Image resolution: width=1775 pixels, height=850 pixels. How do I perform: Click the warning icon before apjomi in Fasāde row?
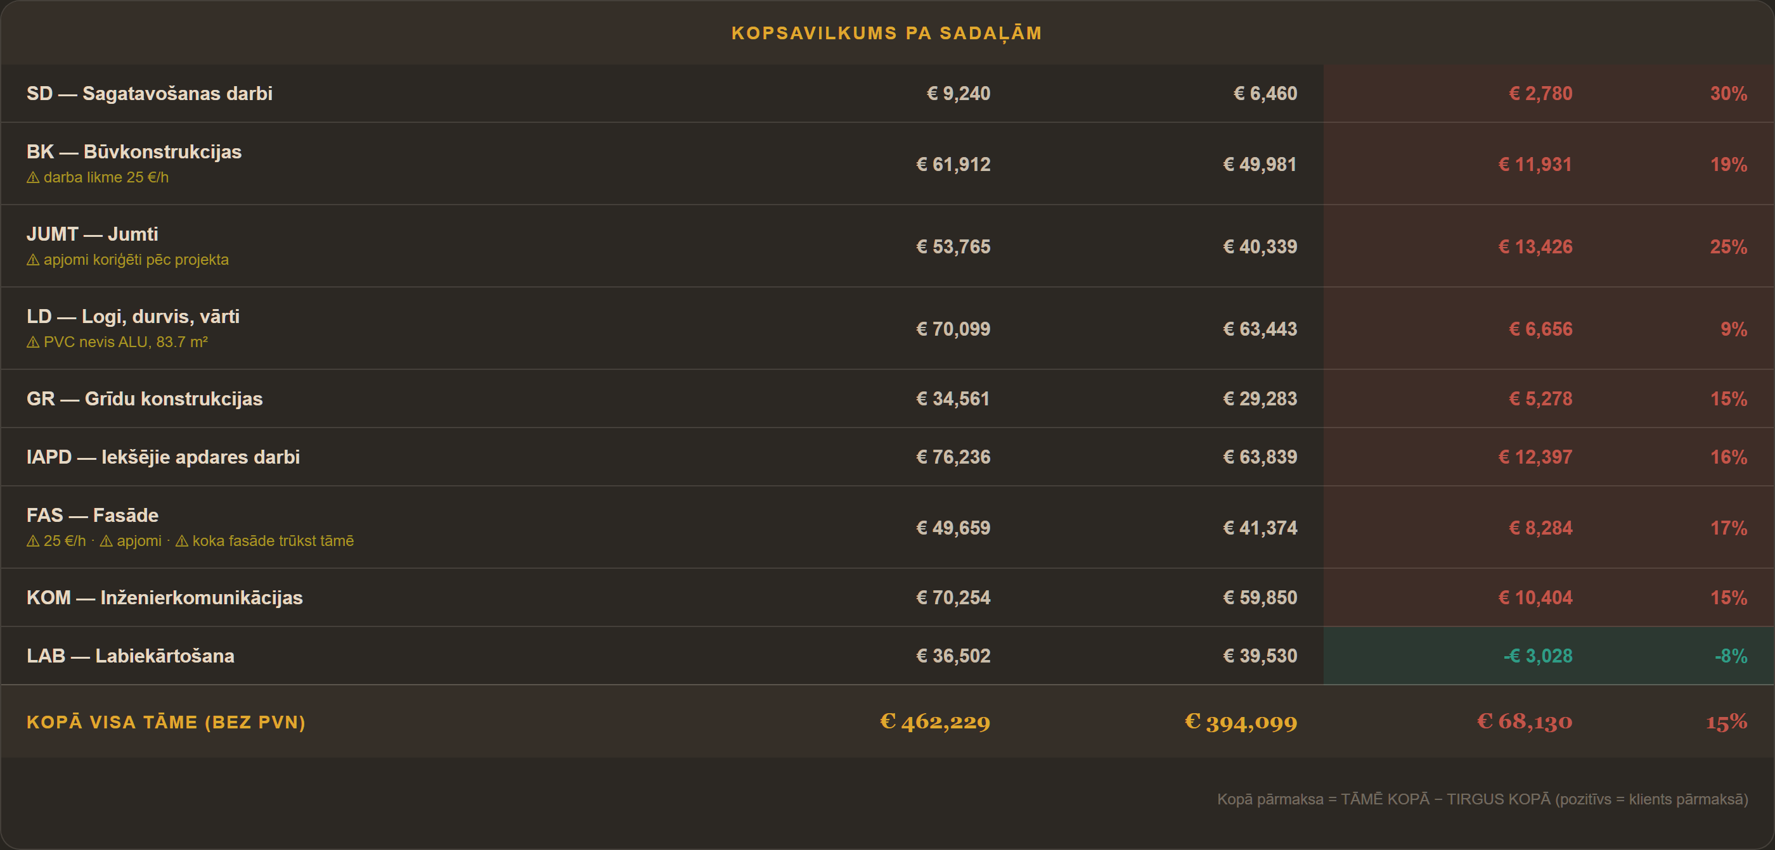[x=106, y=542]
